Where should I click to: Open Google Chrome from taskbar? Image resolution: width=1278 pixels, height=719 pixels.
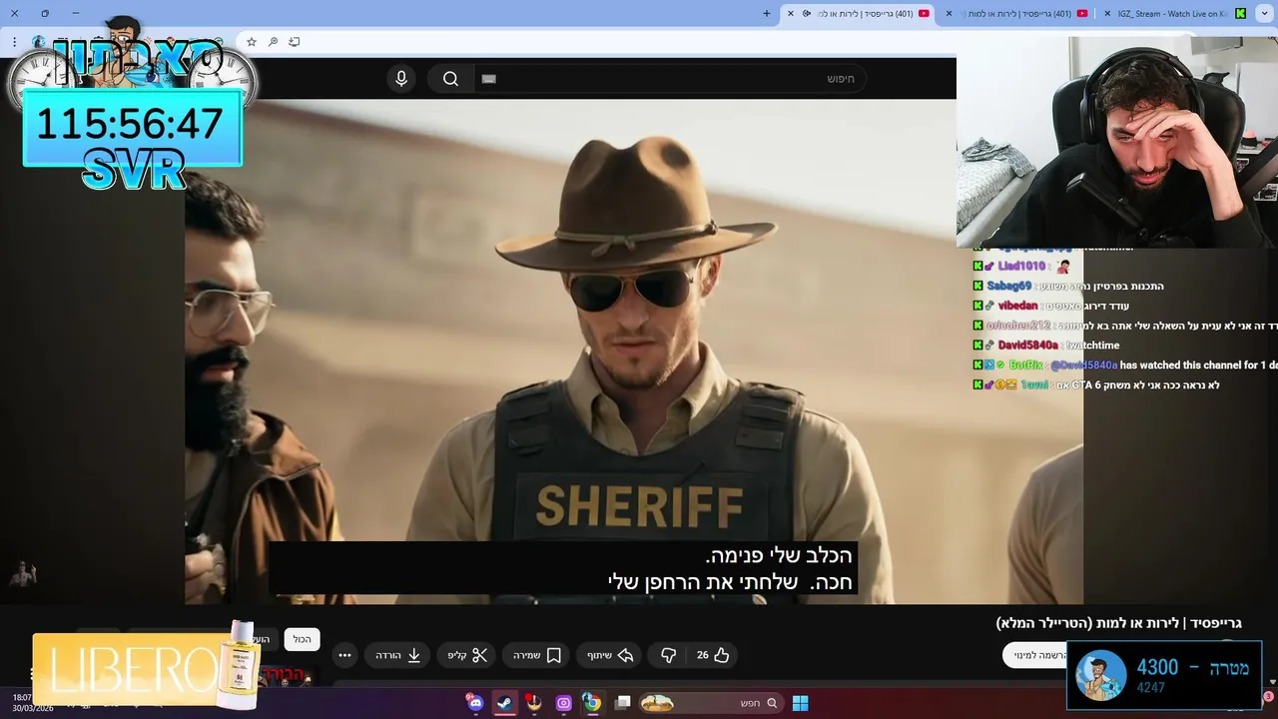click(592, 703)
